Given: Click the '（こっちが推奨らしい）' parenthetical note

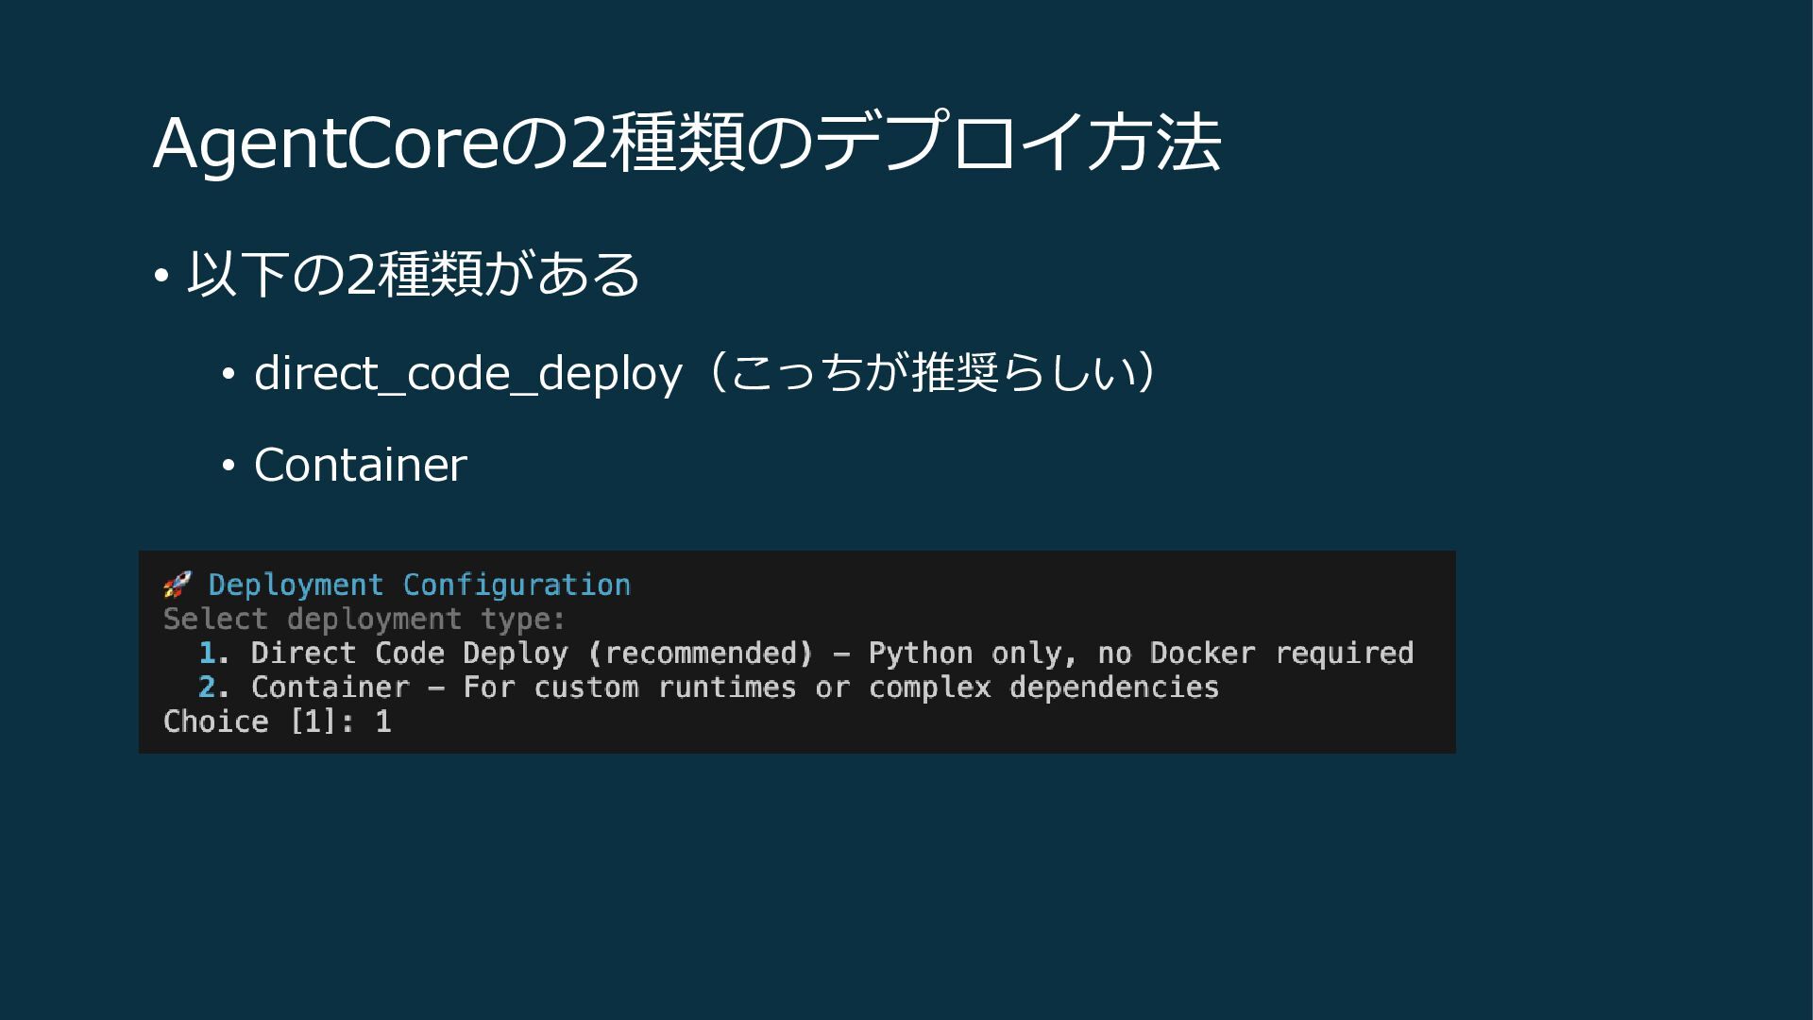Looking at the screenshot, I should (930, 372).
